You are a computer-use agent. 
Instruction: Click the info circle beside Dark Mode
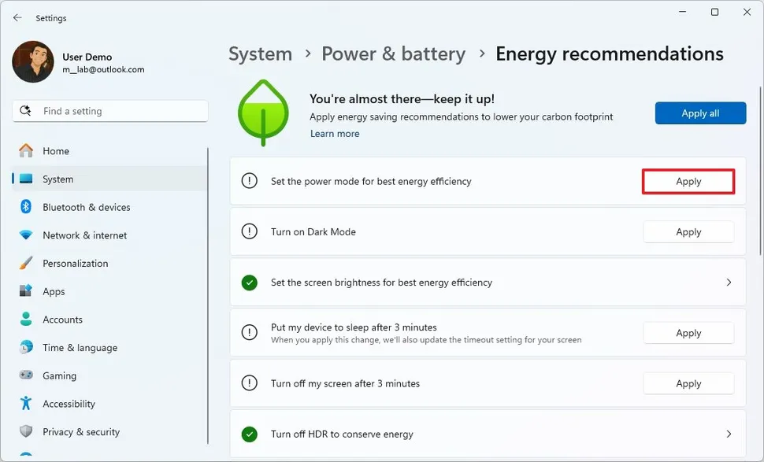pos(250,231)
